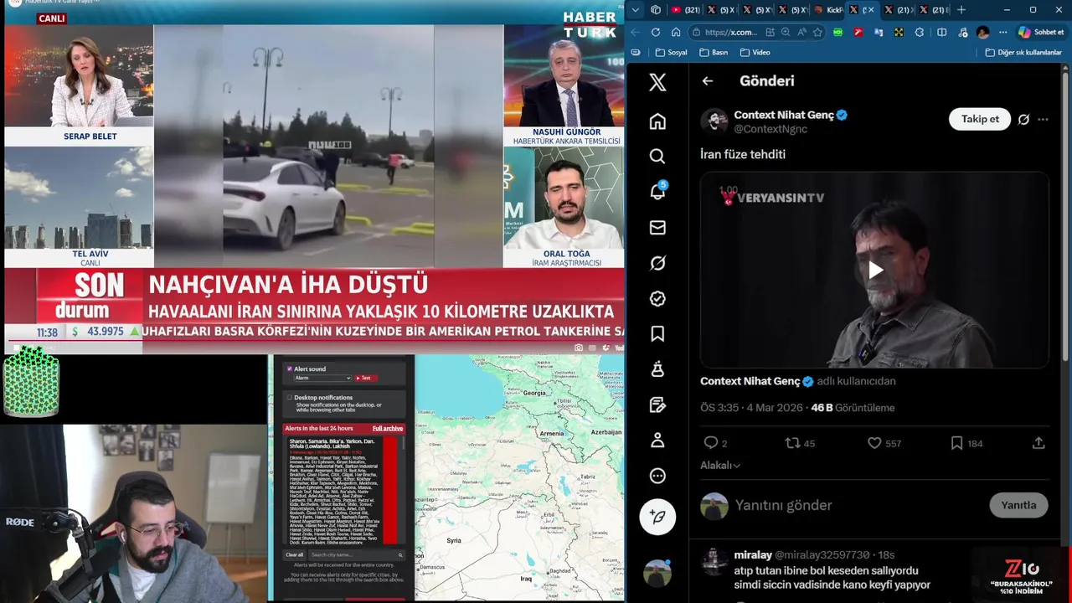Toggle the Alert sound checkbox
This screenshot has width=1072, height=603.
click(290, 368)
